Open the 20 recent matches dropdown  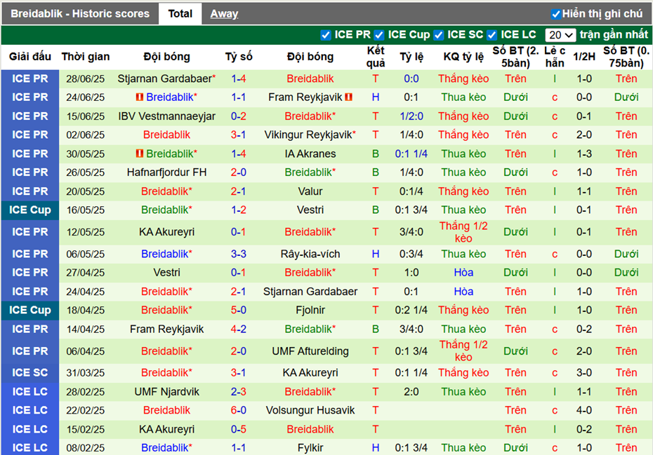(x=560, y=35)
